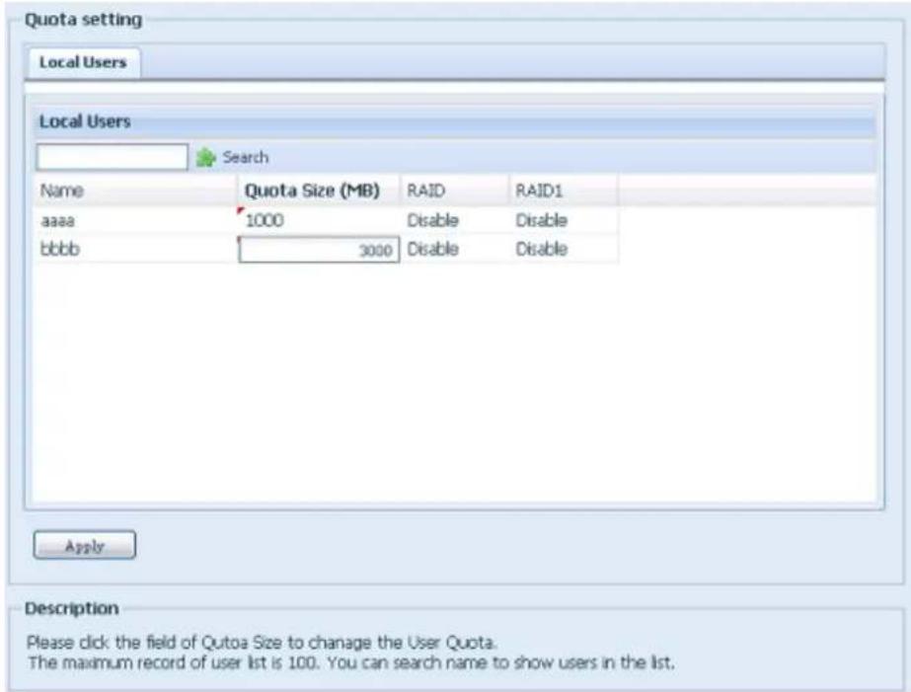Click the quota input showing 3000

point(319,250)
